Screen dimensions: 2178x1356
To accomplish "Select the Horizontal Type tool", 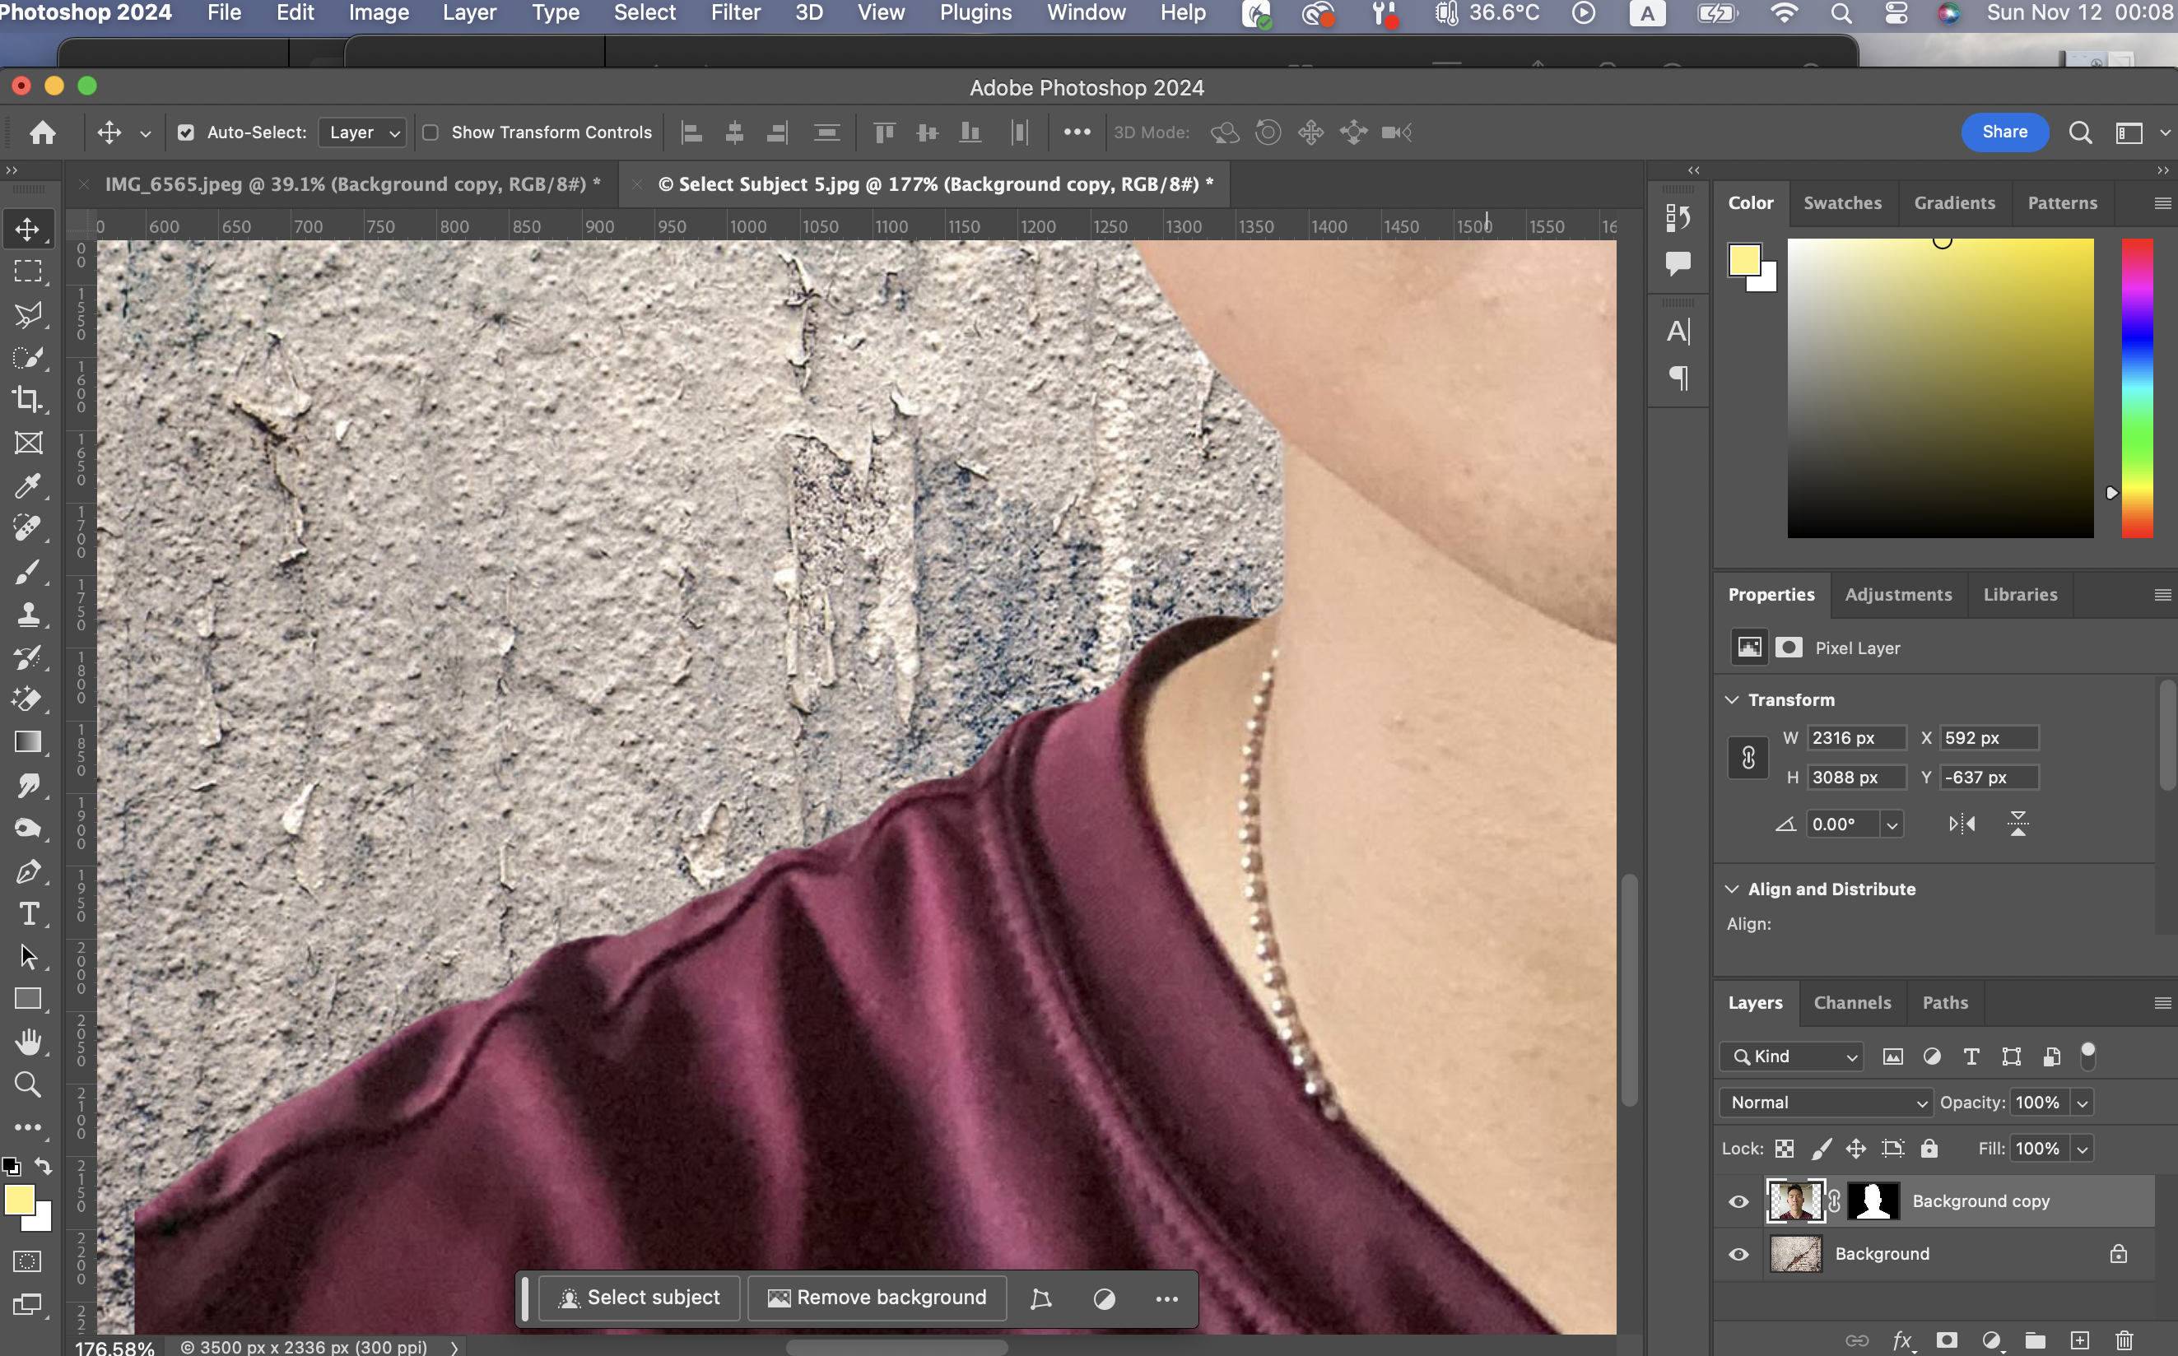I will [28, 914].
